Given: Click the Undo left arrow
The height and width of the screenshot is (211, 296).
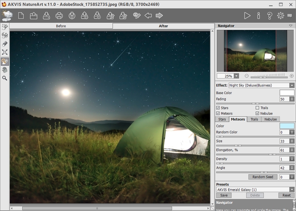Looking at the screenshot, I should [148, 16].
